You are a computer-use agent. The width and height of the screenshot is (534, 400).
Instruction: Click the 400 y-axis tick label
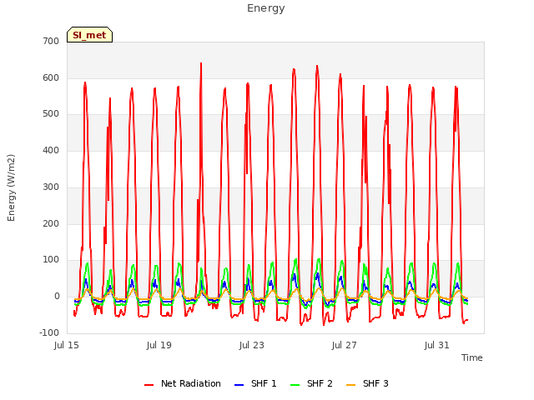click(x=51, y=151)
